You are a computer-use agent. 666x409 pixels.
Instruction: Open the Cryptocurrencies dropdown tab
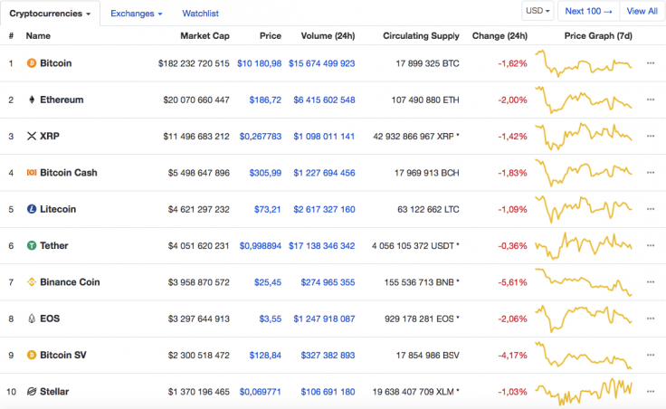click(50, 14)
